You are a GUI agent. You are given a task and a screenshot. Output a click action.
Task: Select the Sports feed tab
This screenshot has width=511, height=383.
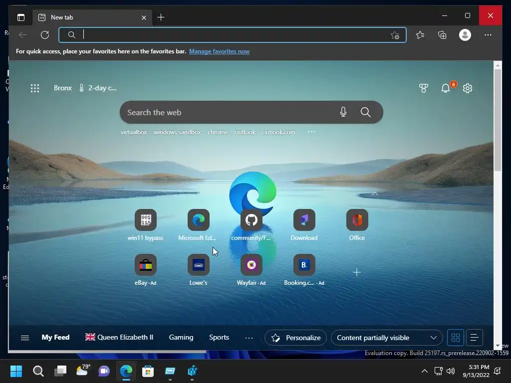(219, 338)
